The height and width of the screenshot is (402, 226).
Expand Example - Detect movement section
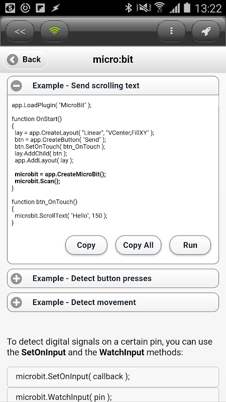tap(113, 303)
